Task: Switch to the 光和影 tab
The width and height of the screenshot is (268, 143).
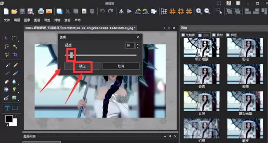Action: (x=188, y=35)
